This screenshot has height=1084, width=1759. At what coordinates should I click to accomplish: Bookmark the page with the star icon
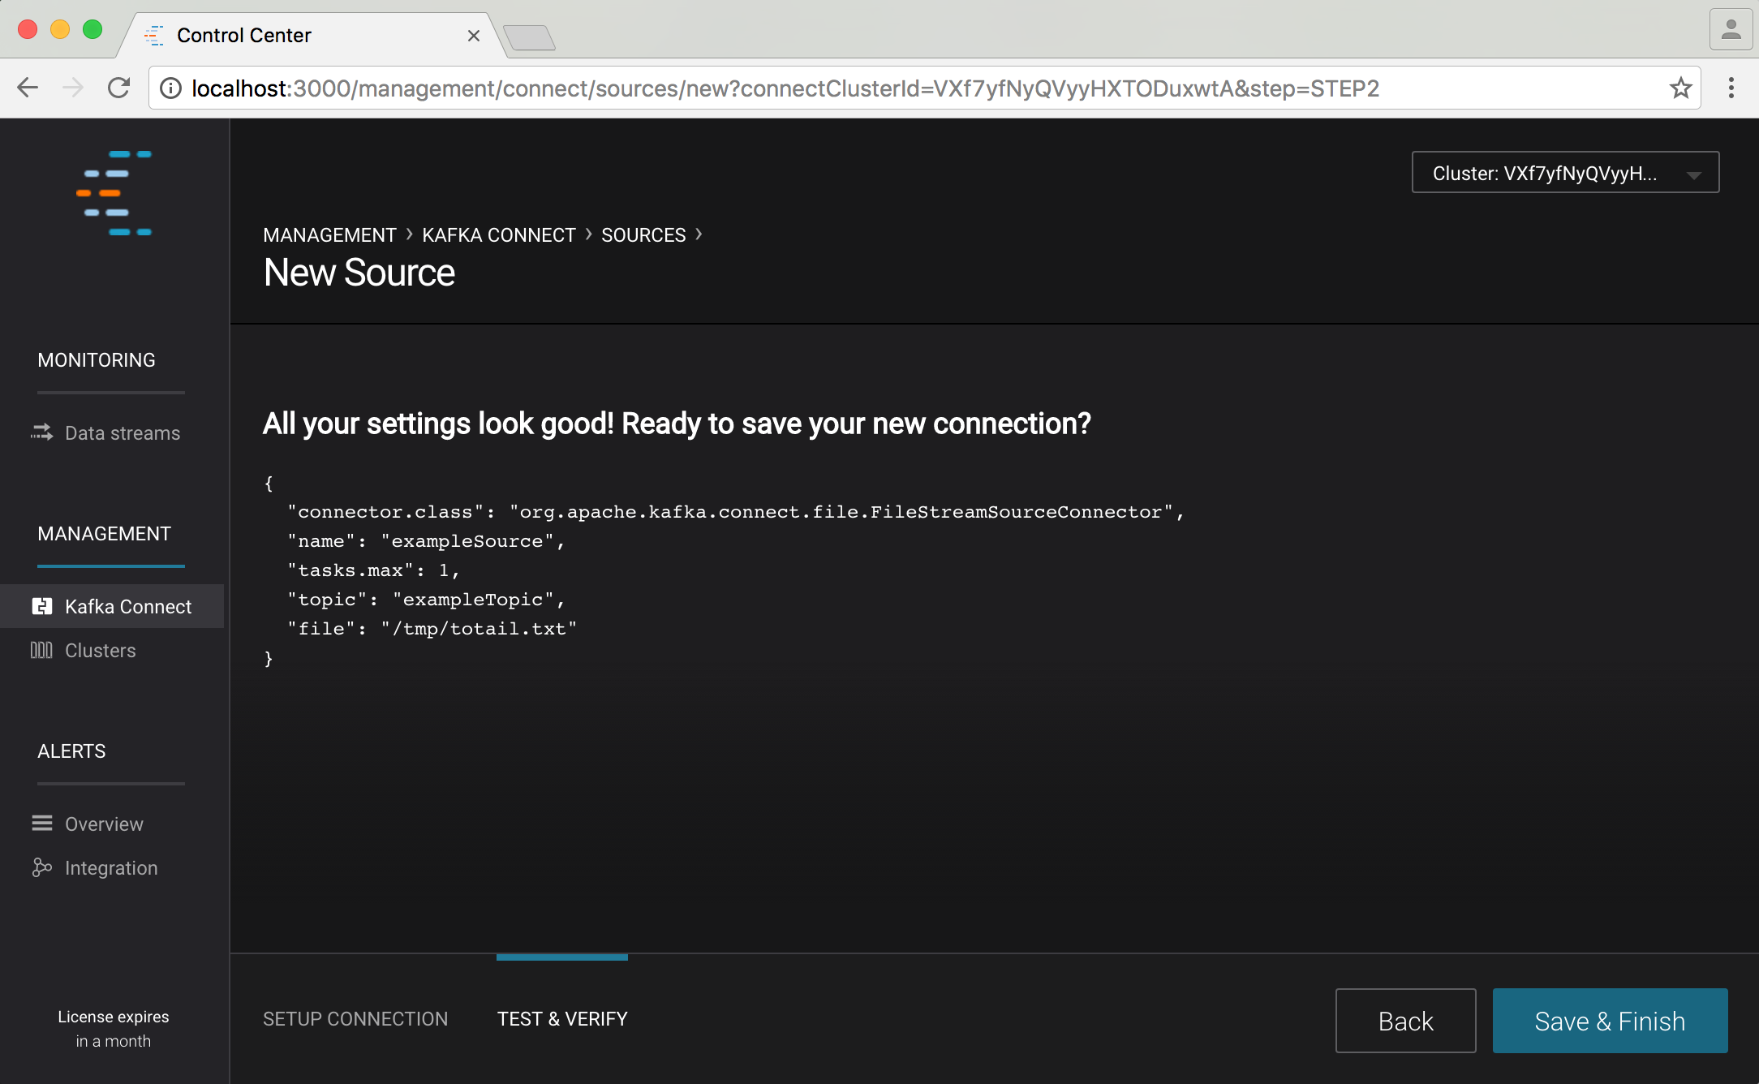coord(1680,88)
